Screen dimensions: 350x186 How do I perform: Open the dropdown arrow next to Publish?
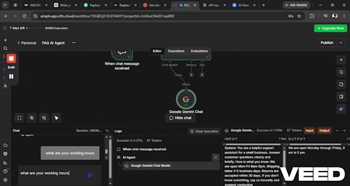341,43
